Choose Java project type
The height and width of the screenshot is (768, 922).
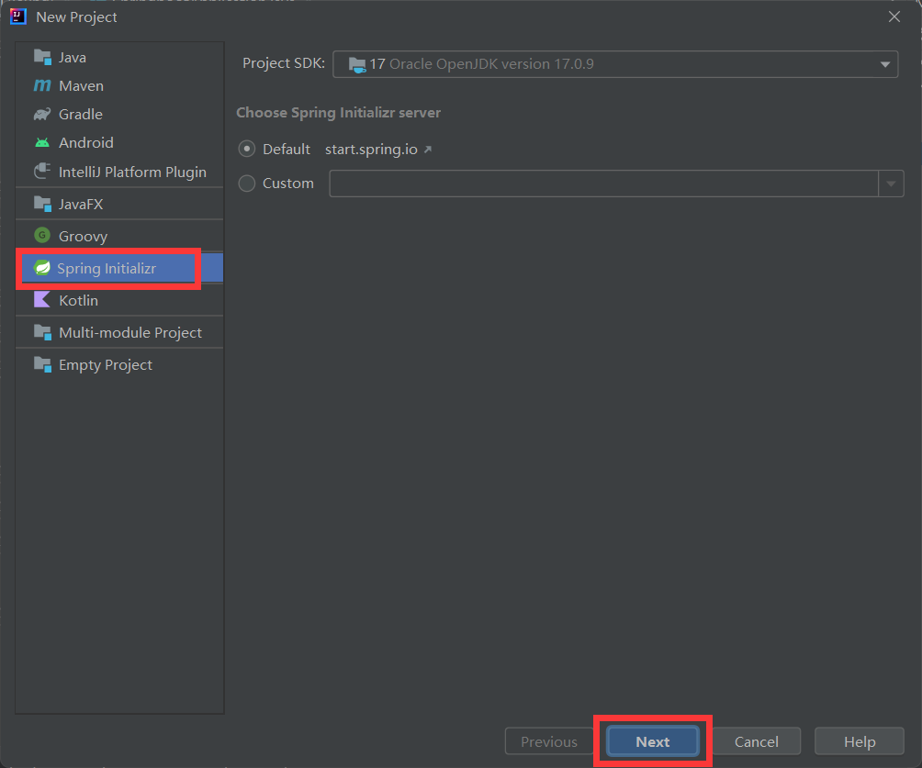point(119,57)
